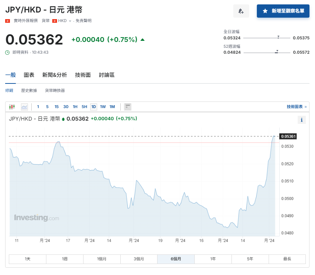Switch to the 技術面 tab

(x=83, y=75)
